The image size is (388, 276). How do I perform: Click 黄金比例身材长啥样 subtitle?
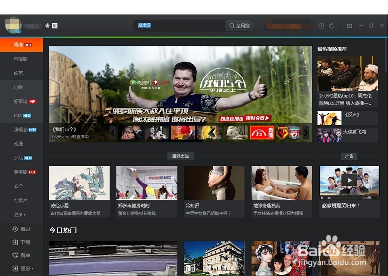(137, 213)
